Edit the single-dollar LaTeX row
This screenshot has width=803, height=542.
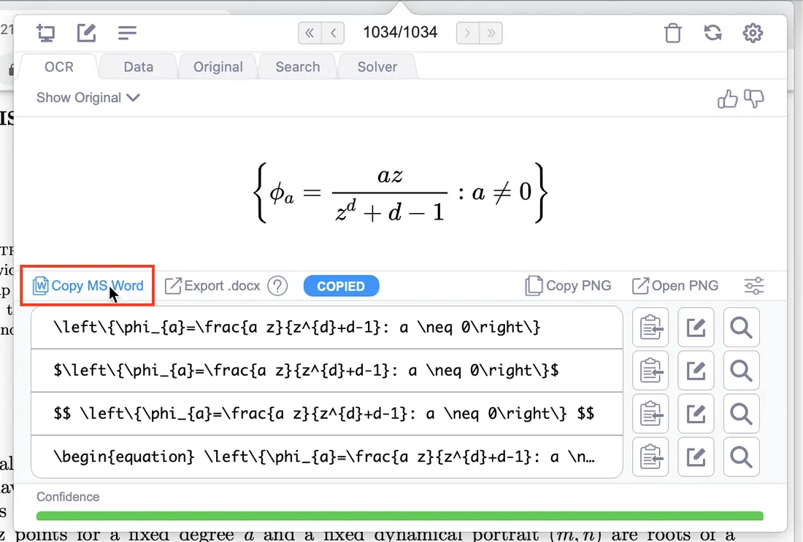[x=696, y=371]
